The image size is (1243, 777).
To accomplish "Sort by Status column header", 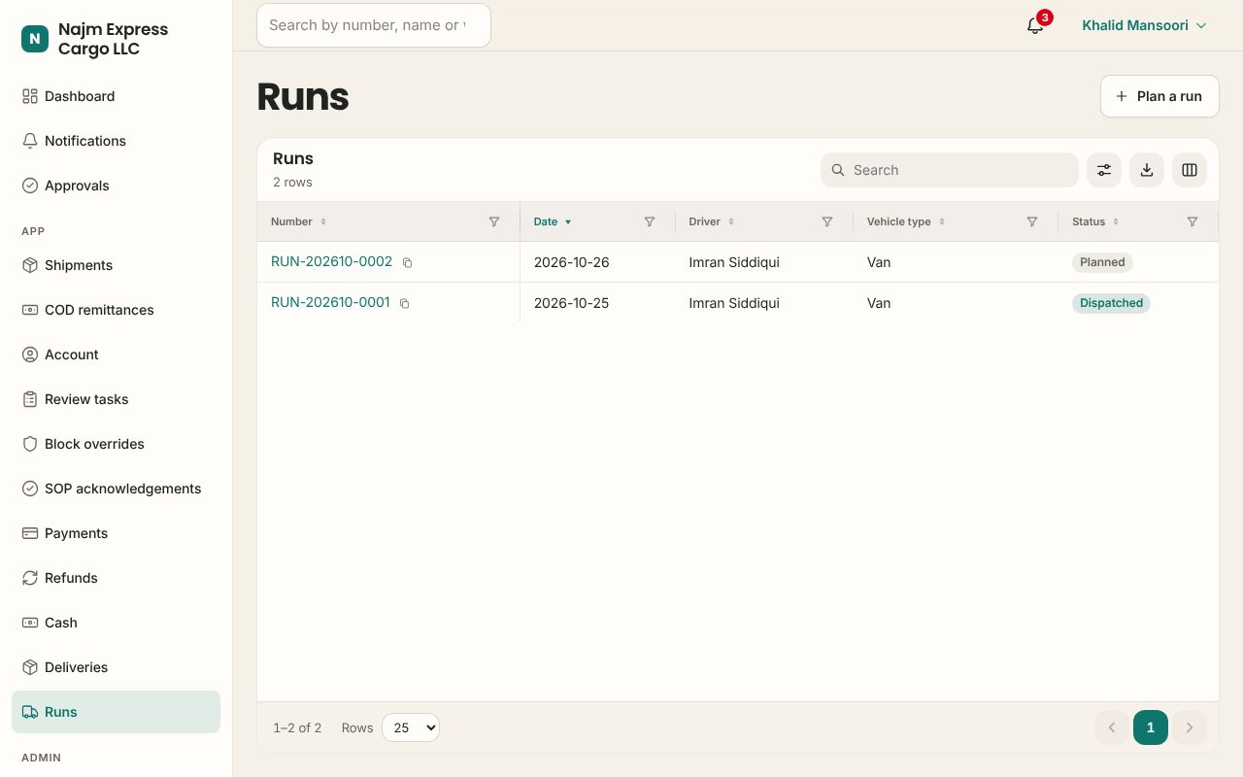I will pyautogui.click(x=1095, y=221).
